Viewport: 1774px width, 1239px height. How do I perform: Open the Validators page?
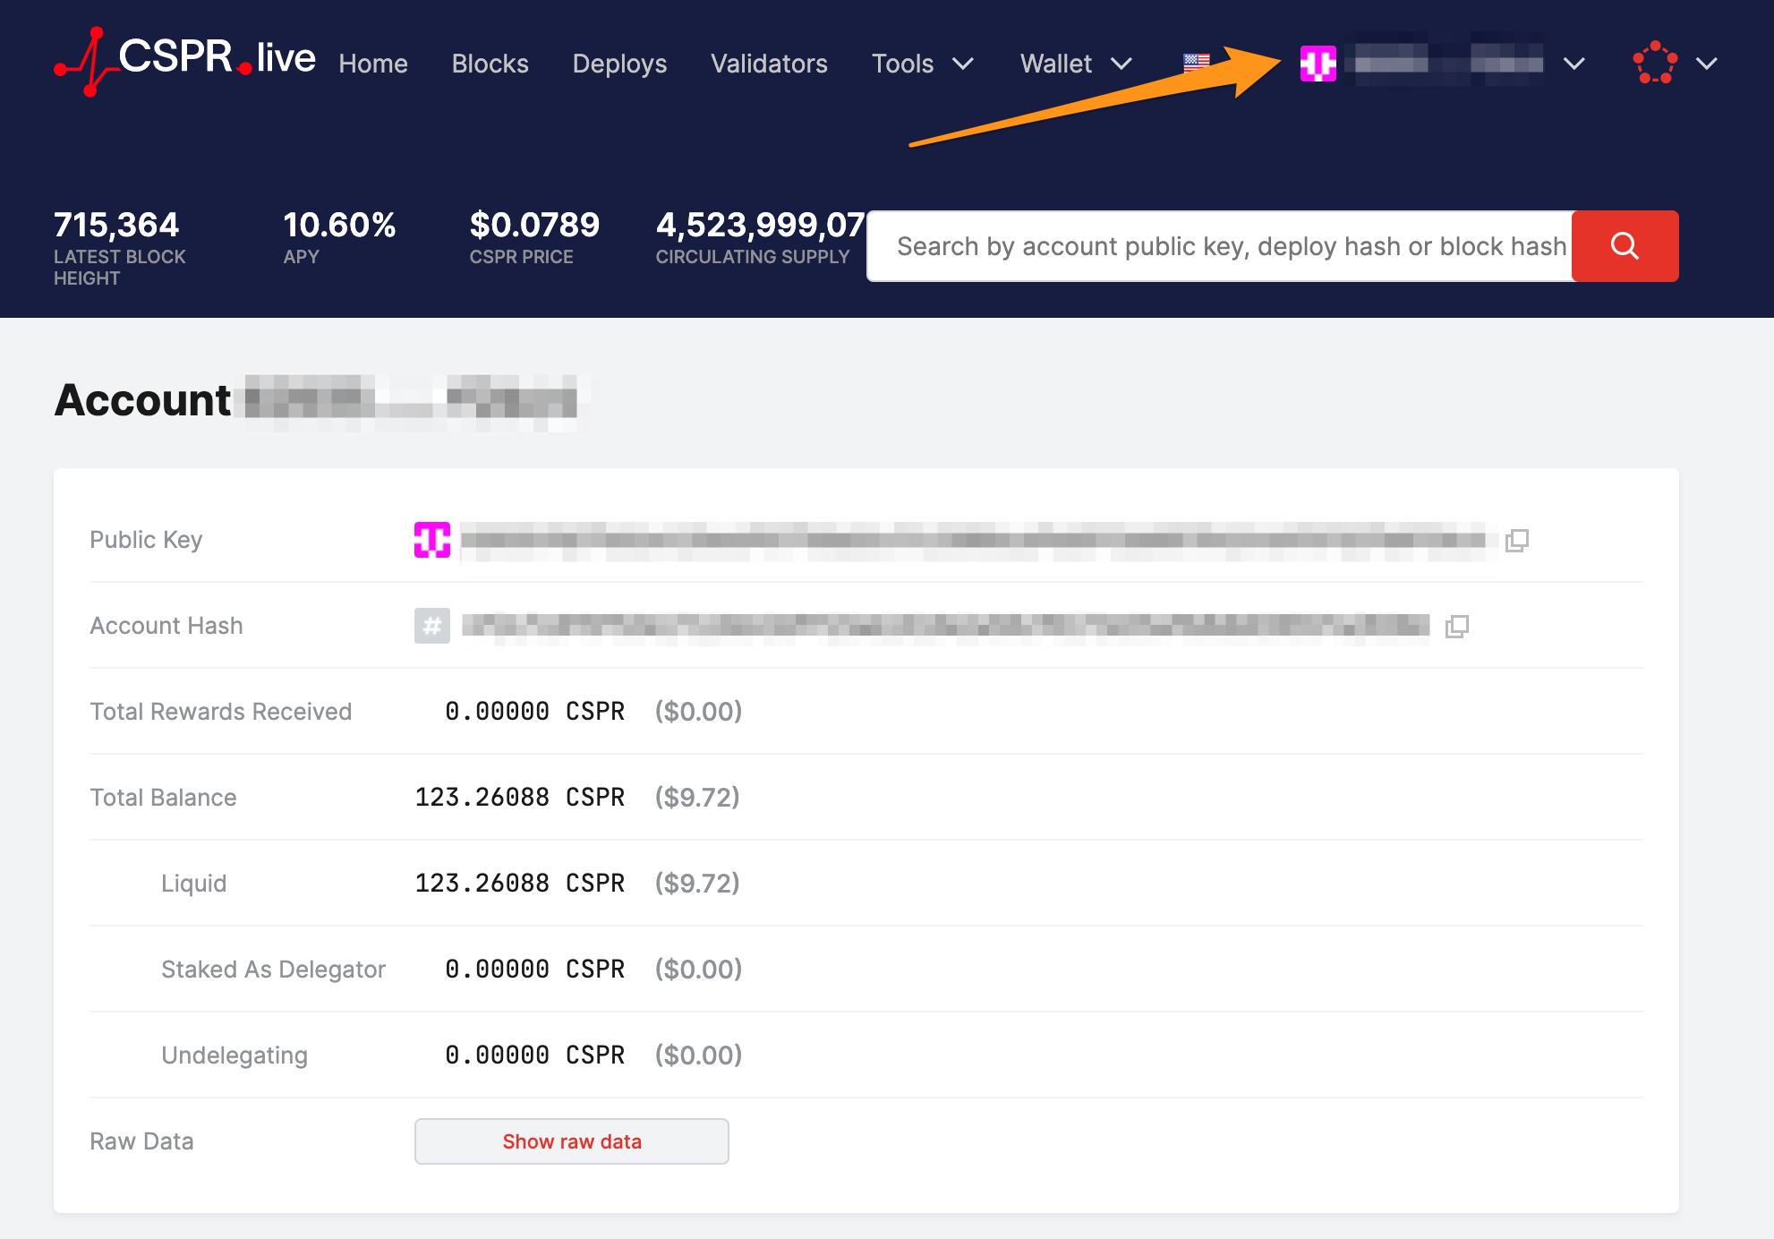click(769, 64)
